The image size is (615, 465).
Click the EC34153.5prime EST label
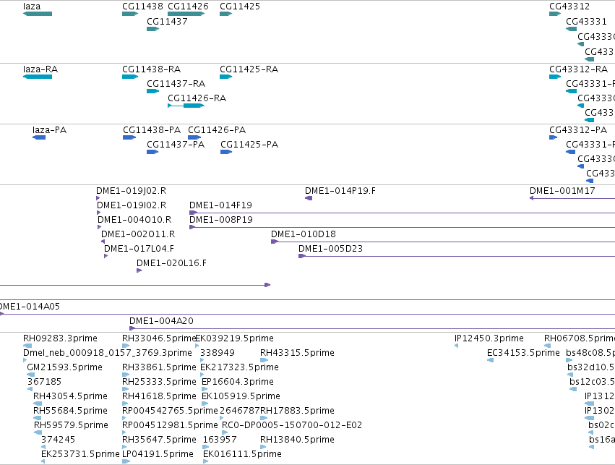524,353
